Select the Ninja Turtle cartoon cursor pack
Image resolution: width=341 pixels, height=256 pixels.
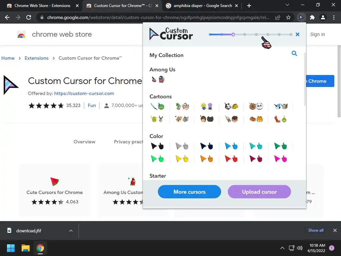pos(158,106)
